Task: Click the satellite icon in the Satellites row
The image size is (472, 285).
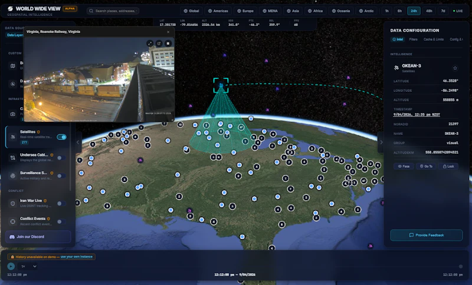Action: point(12,137)
